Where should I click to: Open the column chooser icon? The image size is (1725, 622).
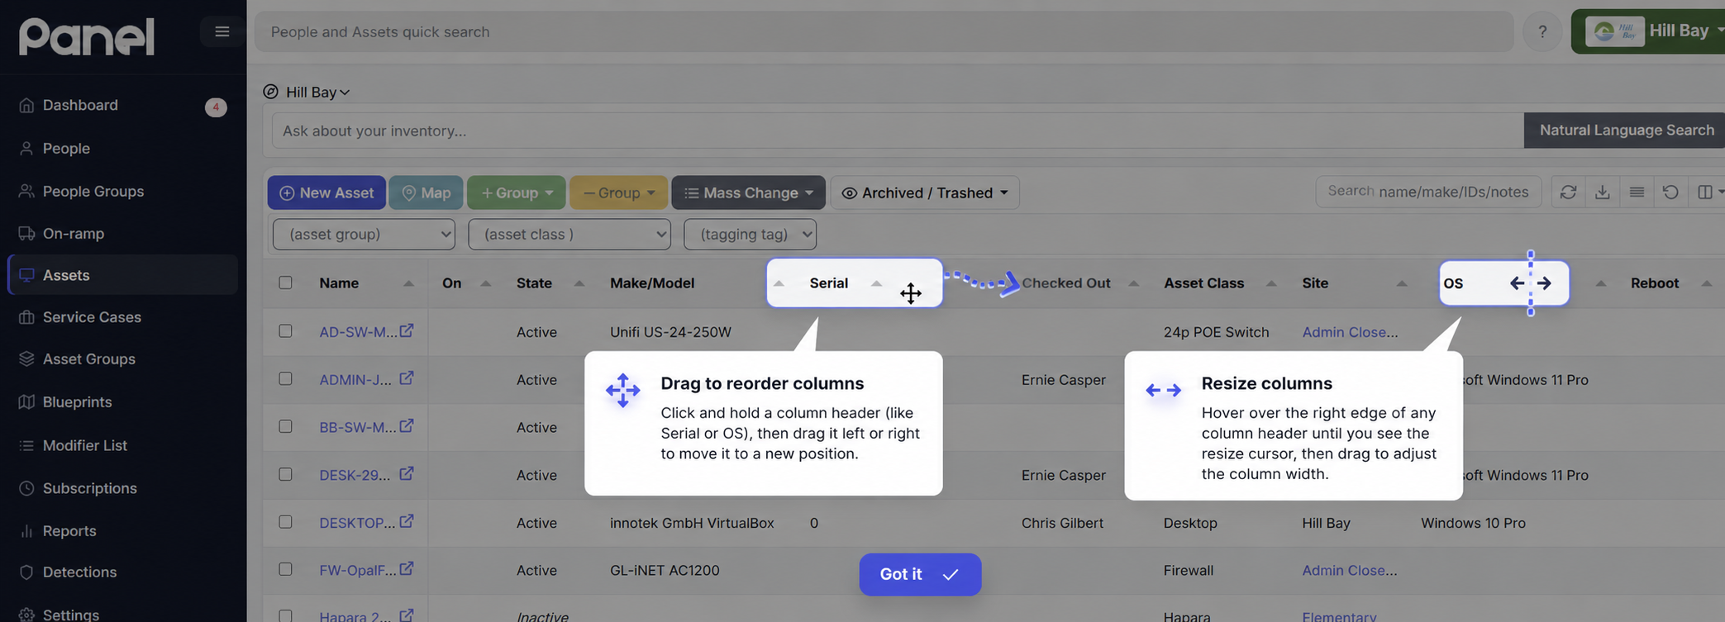(1708, 192)
